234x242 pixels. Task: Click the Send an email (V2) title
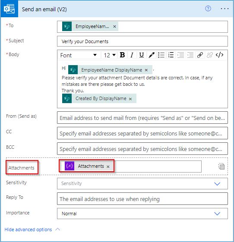(44, 9)
